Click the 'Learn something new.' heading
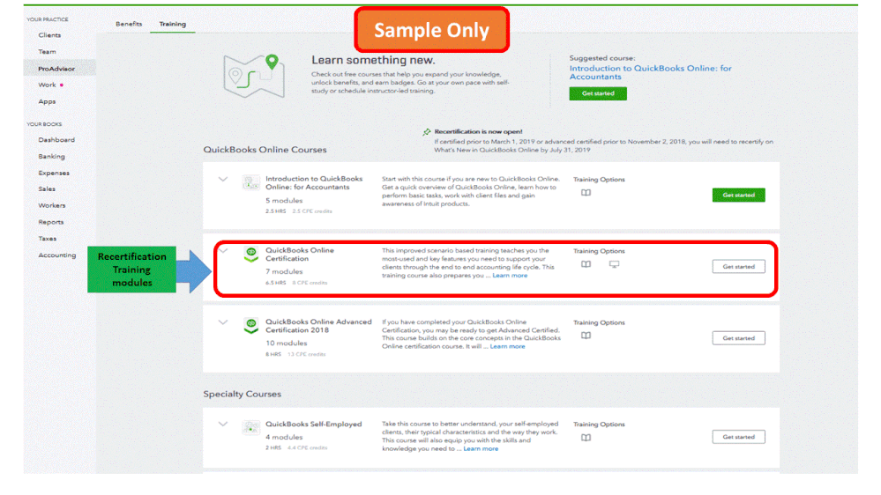 373,60
